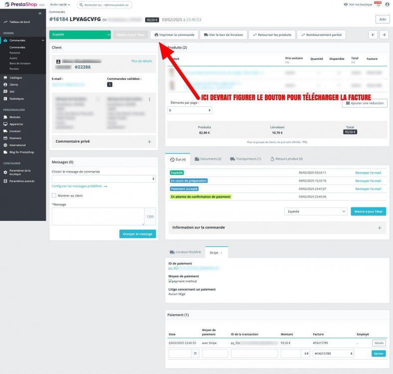393x374 pixels.
Task: Click Renvoyer l'e-mail for Paiement accepté
Action: coord(368,189)
